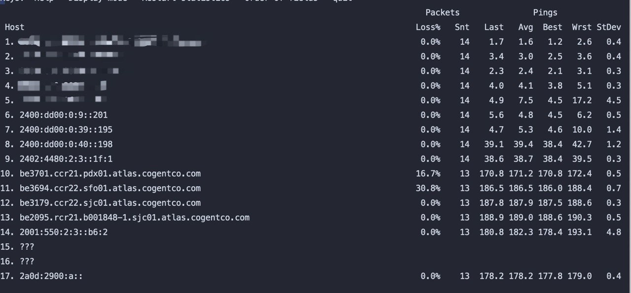
Task: Click the Pings group heading
Action: click(x=545, y=12)
